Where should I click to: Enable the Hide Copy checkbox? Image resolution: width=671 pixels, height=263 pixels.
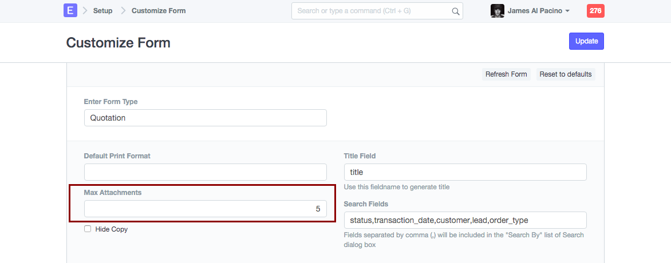[88, 229]
